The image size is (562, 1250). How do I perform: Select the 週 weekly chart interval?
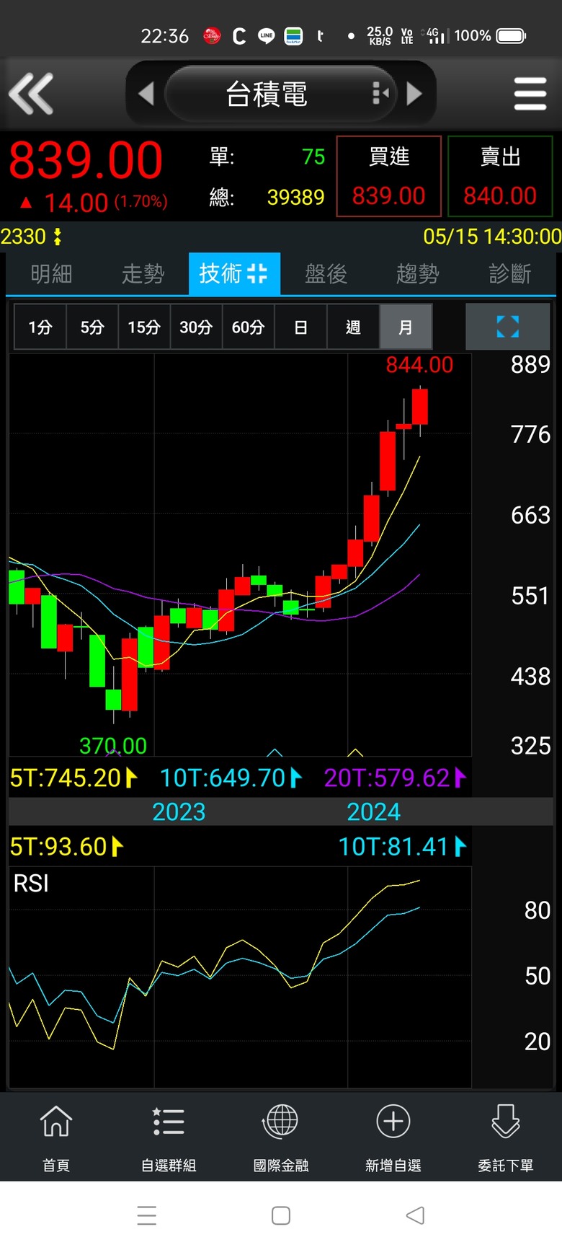coord(353,327)
